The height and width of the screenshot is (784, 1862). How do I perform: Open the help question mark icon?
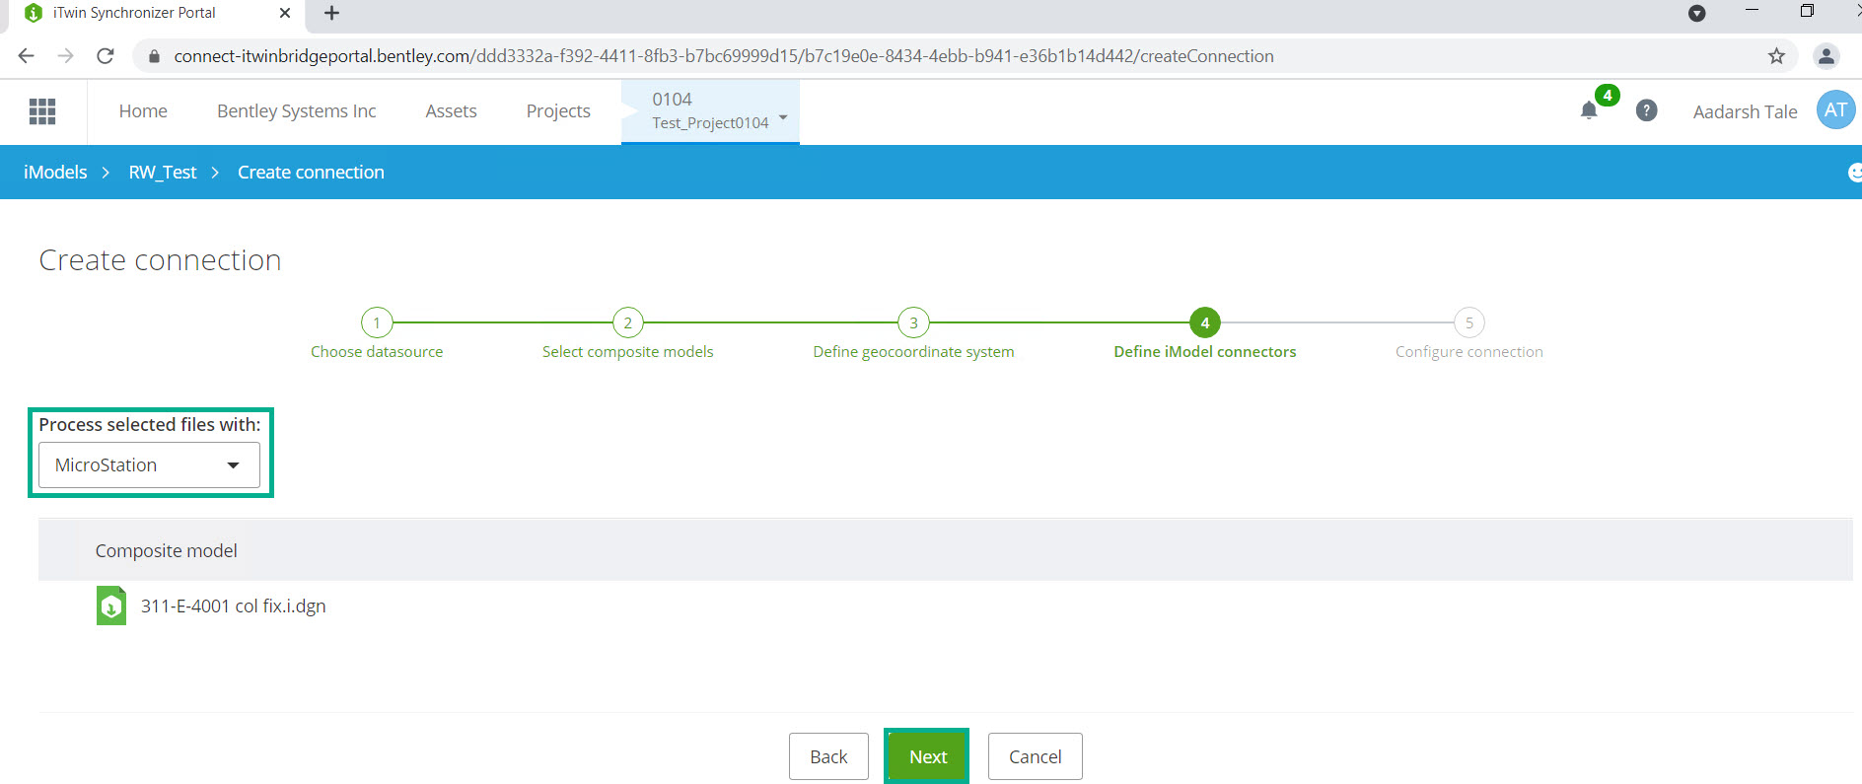tap(1646, 110)
